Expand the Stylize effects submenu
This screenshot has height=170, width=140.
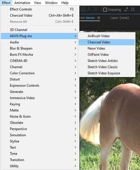(40, 141)
